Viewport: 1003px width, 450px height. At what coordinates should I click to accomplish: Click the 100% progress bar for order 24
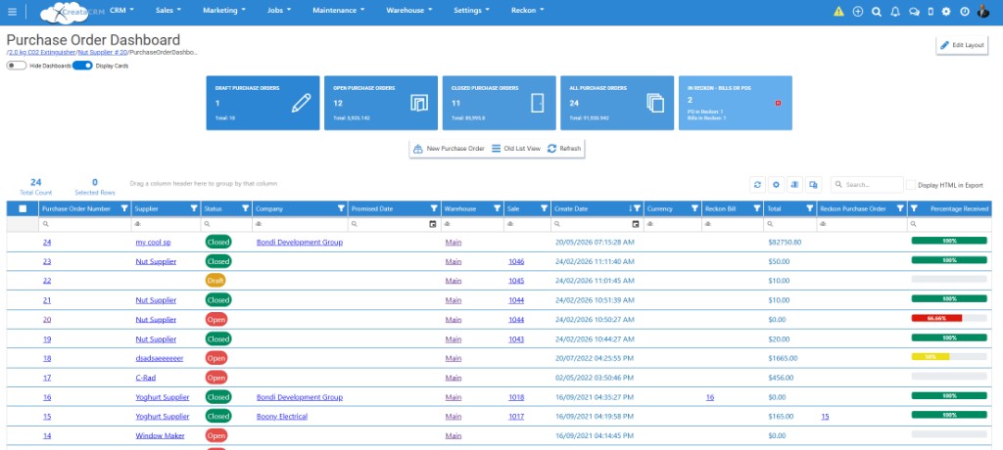[949, 241]
